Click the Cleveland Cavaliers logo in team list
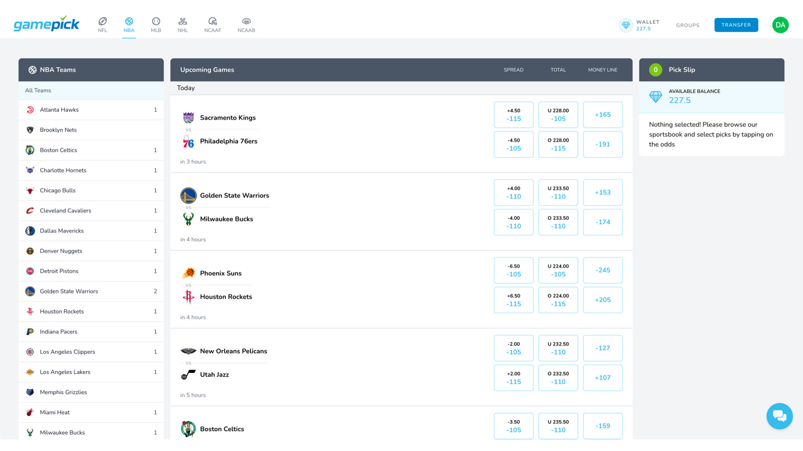The width and height of the screenshot is (803, 451). point(30,210)
